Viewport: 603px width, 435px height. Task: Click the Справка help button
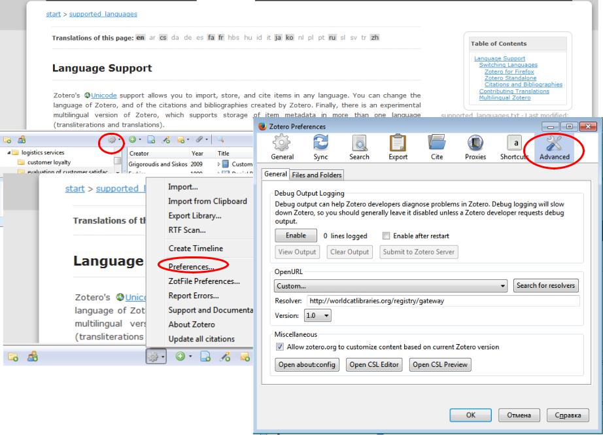(568, 415)
